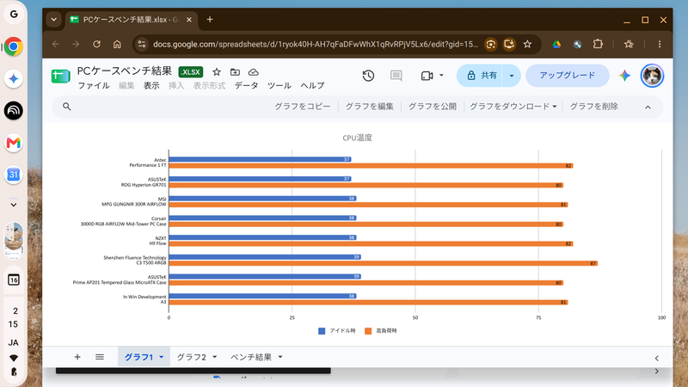Image resolution: width=688 pixels, height=387 pixels.
Task: Open Google Calendar from the shelf
Action: [14, 175]
